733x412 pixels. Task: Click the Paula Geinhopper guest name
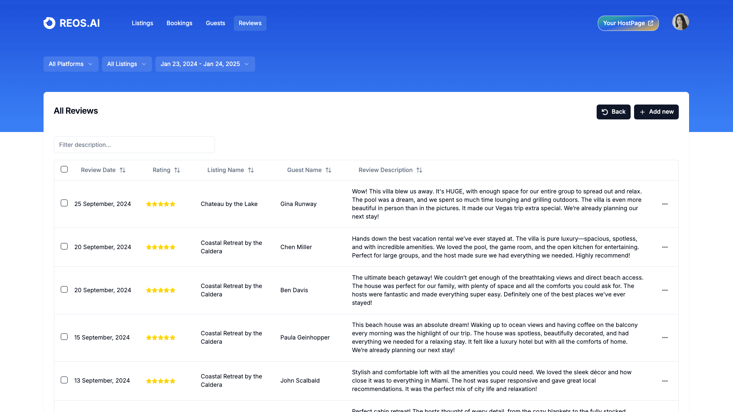coord(305,338)
